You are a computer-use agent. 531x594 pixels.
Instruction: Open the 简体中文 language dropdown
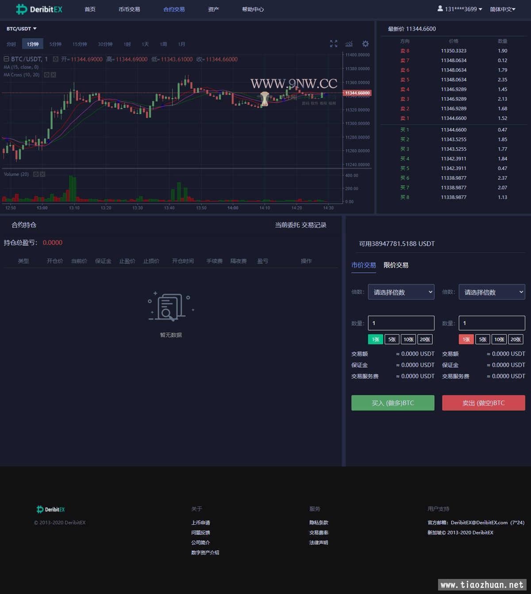point(503,9)
